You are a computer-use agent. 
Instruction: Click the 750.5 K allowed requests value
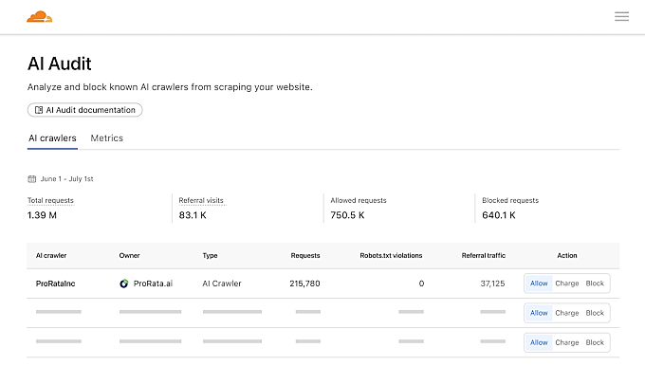click(347, 215)
